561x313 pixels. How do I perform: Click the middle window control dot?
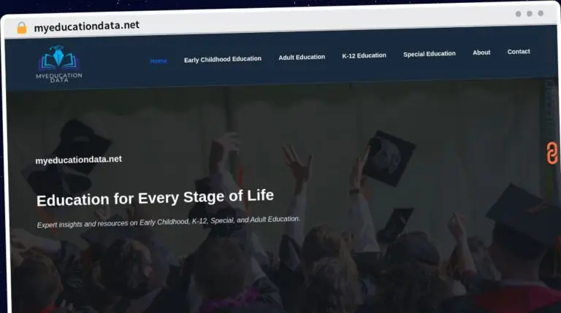click(x=529, y=14)
